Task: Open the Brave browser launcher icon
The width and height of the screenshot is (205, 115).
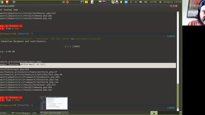Action: (7, 2)
